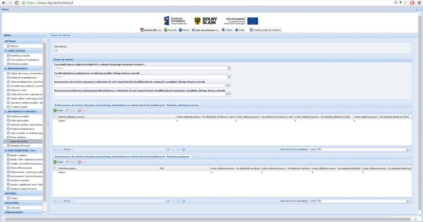Collapse the KRYTERIA menu section
The width and height of the screenshot is (423, 222).
pos(40,194)
